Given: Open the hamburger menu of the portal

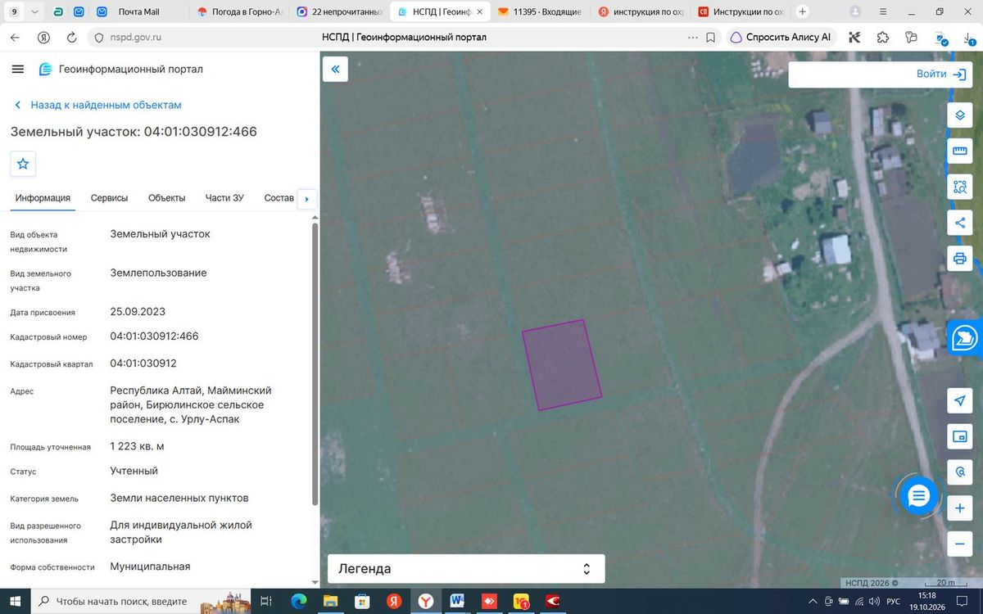Looking at the screenshot, I should point(18,70).
